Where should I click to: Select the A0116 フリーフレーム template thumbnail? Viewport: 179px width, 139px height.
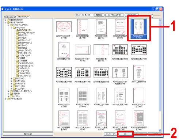(x=139, y=95)
